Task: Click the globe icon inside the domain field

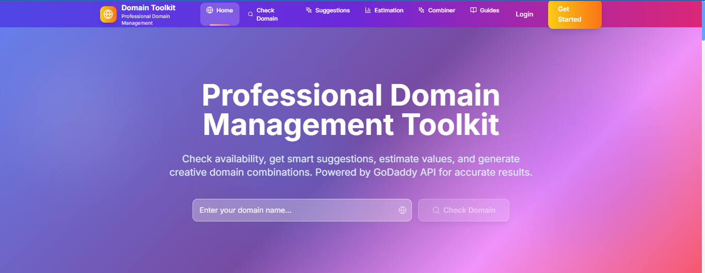Action: pyautogui.click(x=403, y=210)
